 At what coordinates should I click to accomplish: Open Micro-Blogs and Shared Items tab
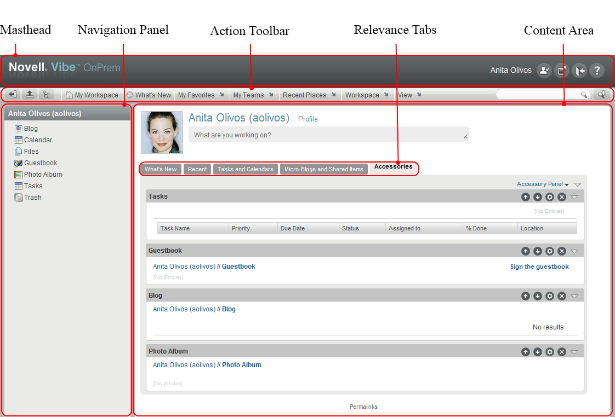pos(323,169)
